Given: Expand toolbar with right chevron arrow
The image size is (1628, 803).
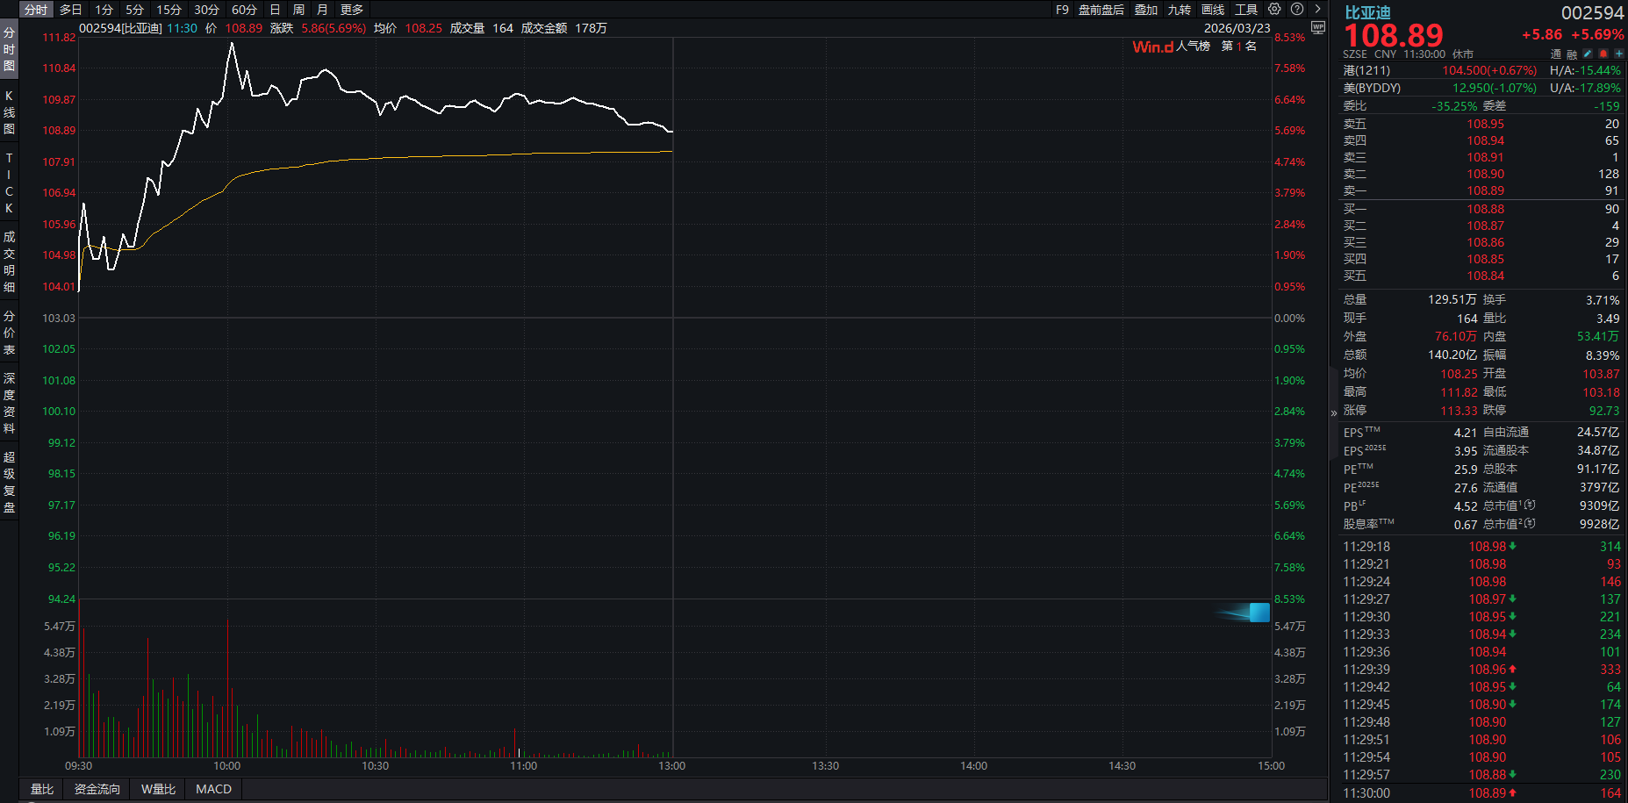Looking at the screenshot, I should [x=1317, y=9].
